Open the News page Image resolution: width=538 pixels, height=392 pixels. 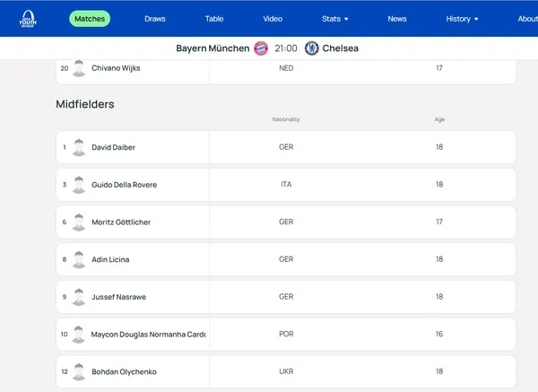click(x=397, y=19)
